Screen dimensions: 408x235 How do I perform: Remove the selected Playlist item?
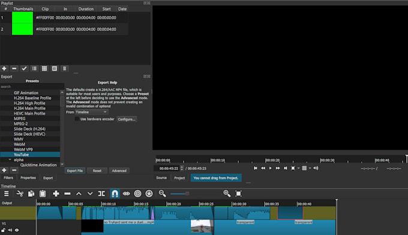14,69
